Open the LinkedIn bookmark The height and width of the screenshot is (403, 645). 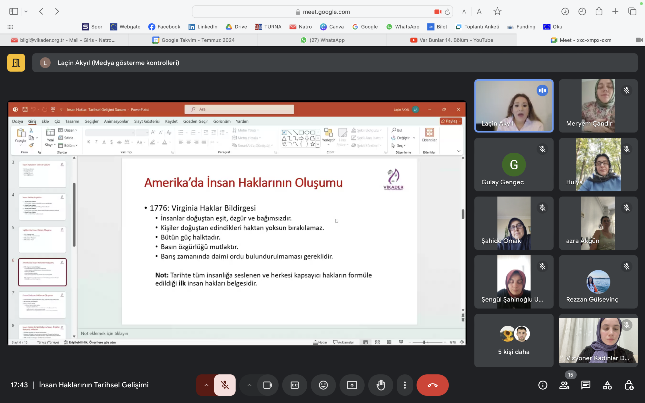(203, 27)
